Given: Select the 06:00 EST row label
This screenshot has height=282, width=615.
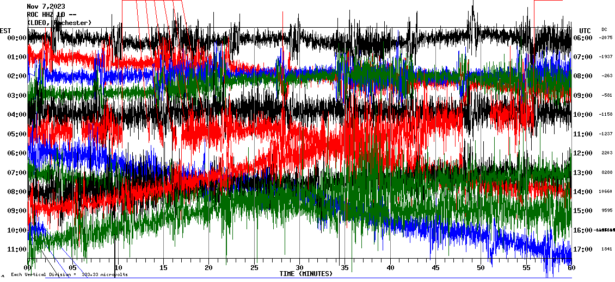Looking at the screenshot, I should tap(17, 153).
